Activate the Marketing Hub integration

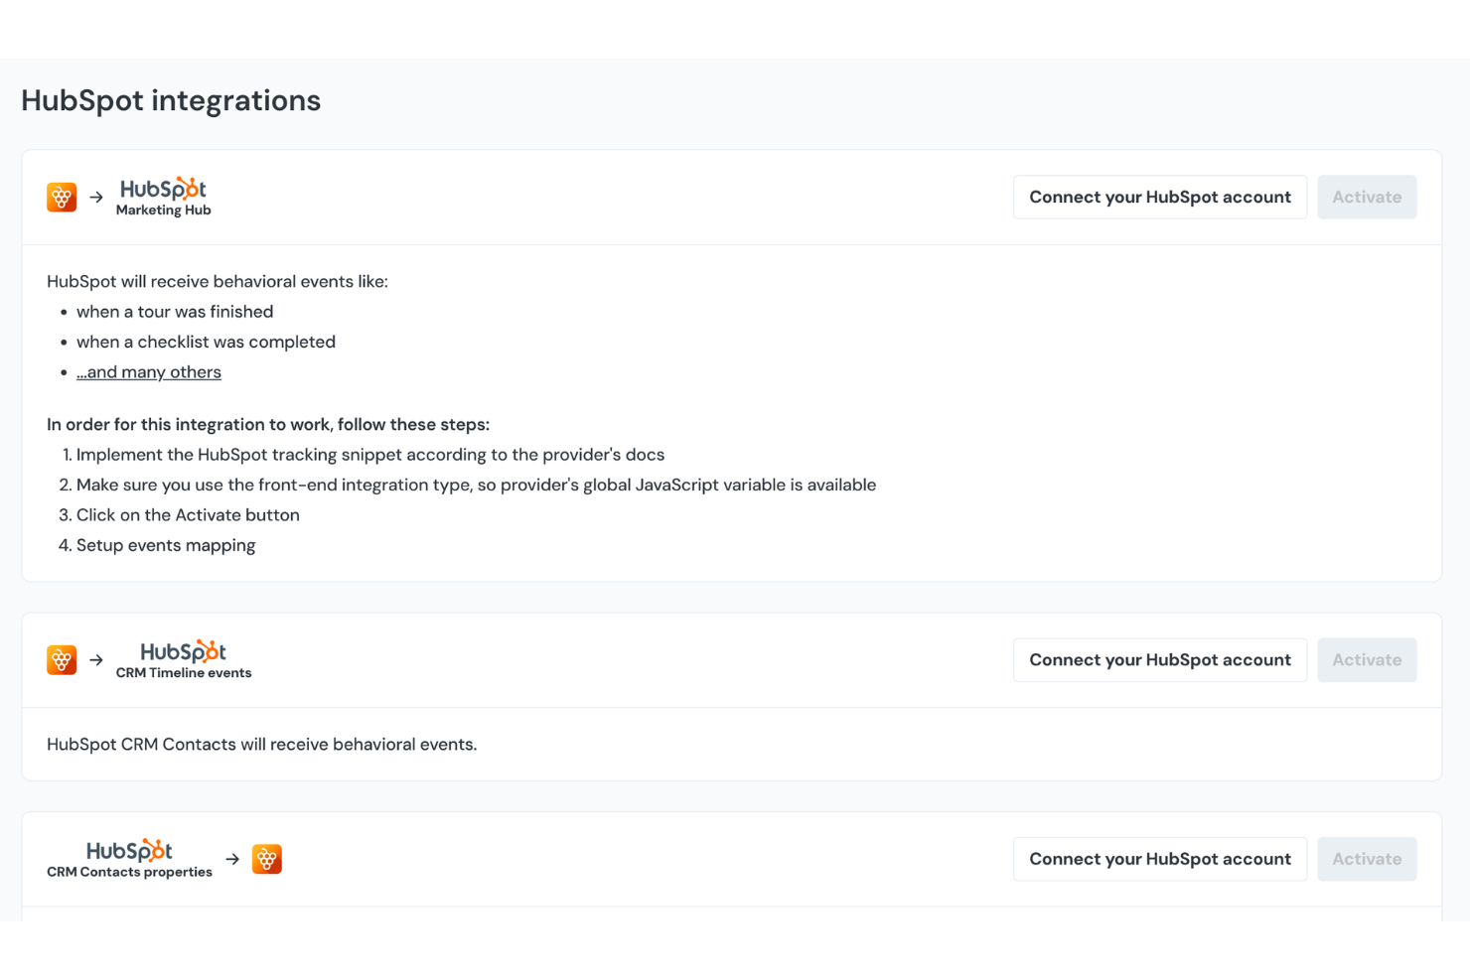coord(1367,198)
